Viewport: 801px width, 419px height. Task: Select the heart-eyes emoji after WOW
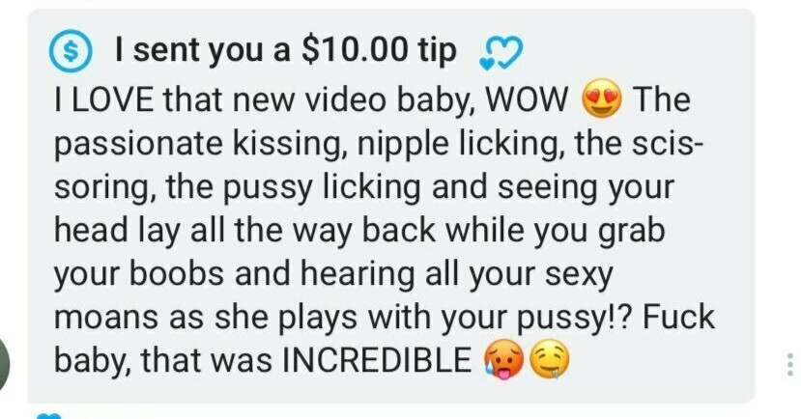[602, 99]
